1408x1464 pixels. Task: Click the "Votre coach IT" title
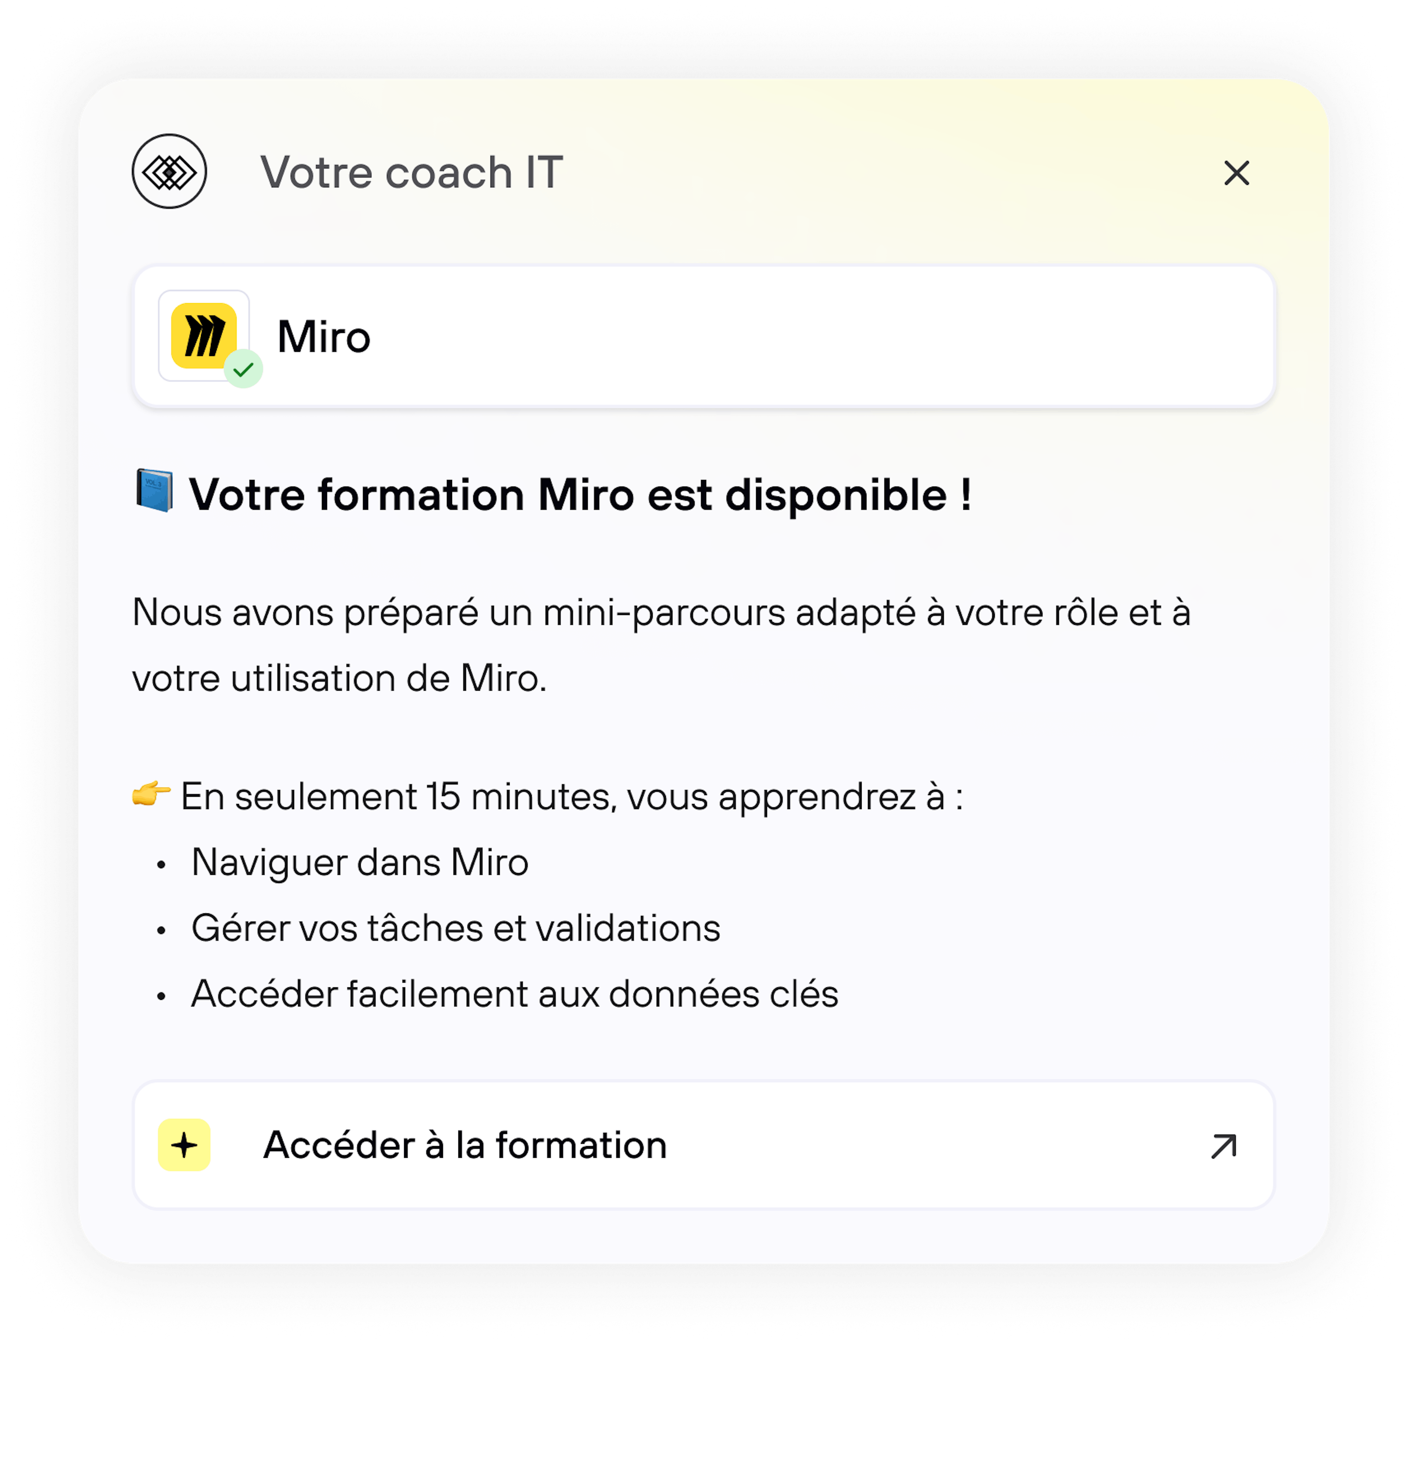point(411,173)
